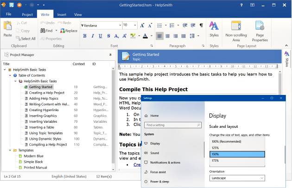The width and height of the screenshot is (292, 188).
Task: Click the numbered list icon
Action: 172,25
